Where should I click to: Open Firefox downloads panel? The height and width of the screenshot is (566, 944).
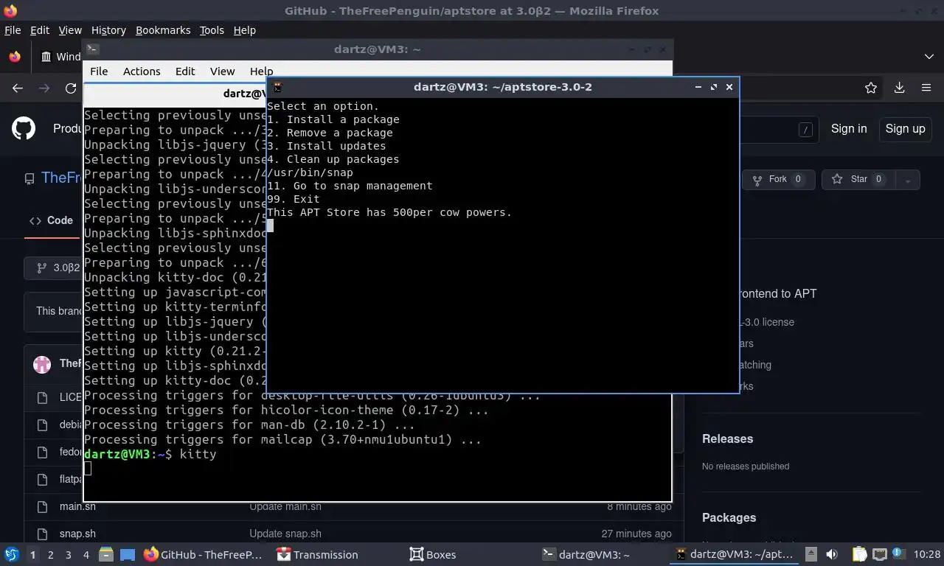click(x=899, y=88)
